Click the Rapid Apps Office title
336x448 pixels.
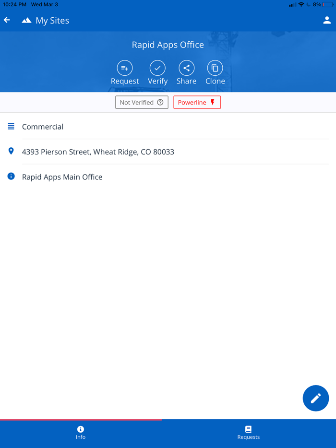168,45
